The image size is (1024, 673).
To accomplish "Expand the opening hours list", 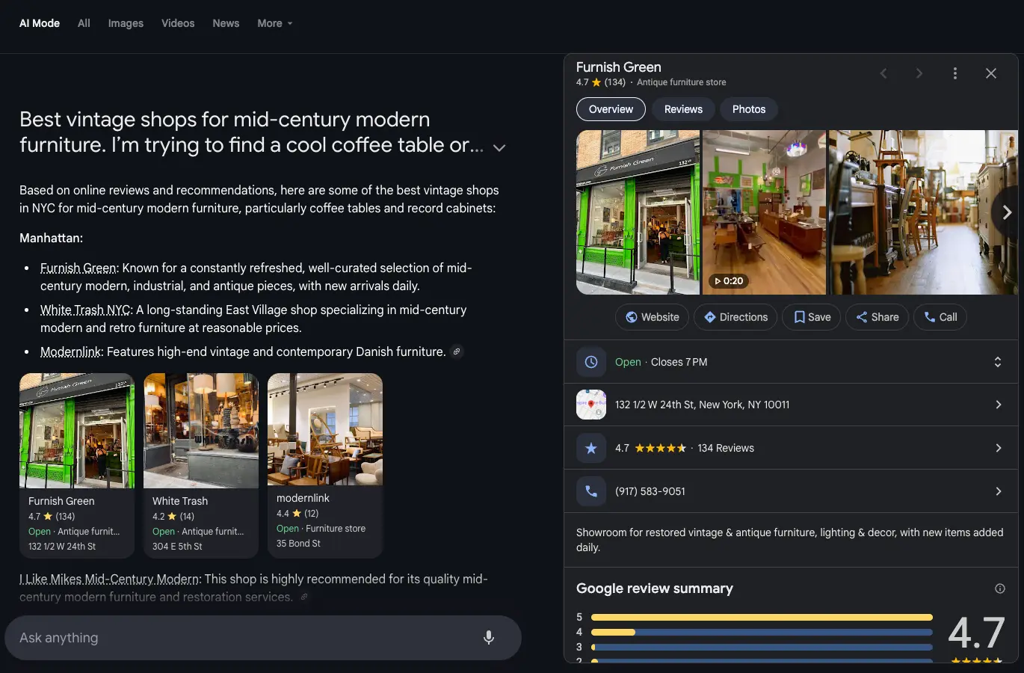I will (997, 362).
